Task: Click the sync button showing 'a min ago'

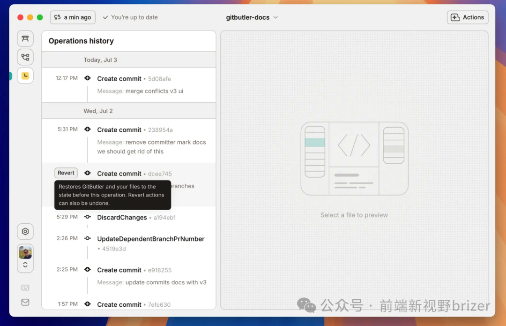Action: click(x=73, y=17)
